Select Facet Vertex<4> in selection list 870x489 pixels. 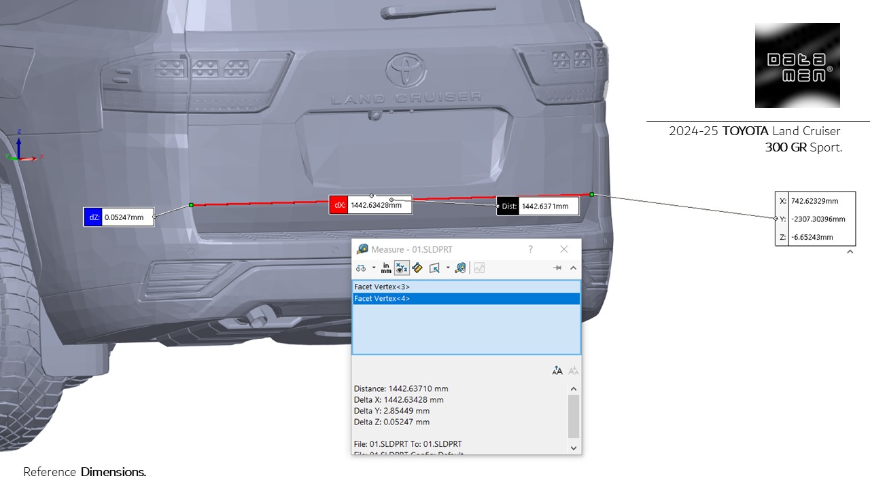pos(466,299)
